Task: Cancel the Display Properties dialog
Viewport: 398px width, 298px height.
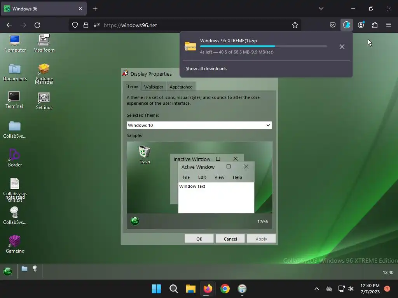Action: 230,239
